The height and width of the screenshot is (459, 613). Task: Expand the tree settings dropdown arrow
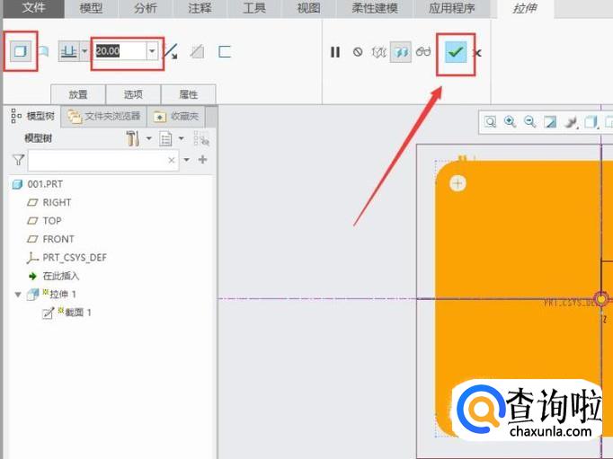tap(149, 138)
